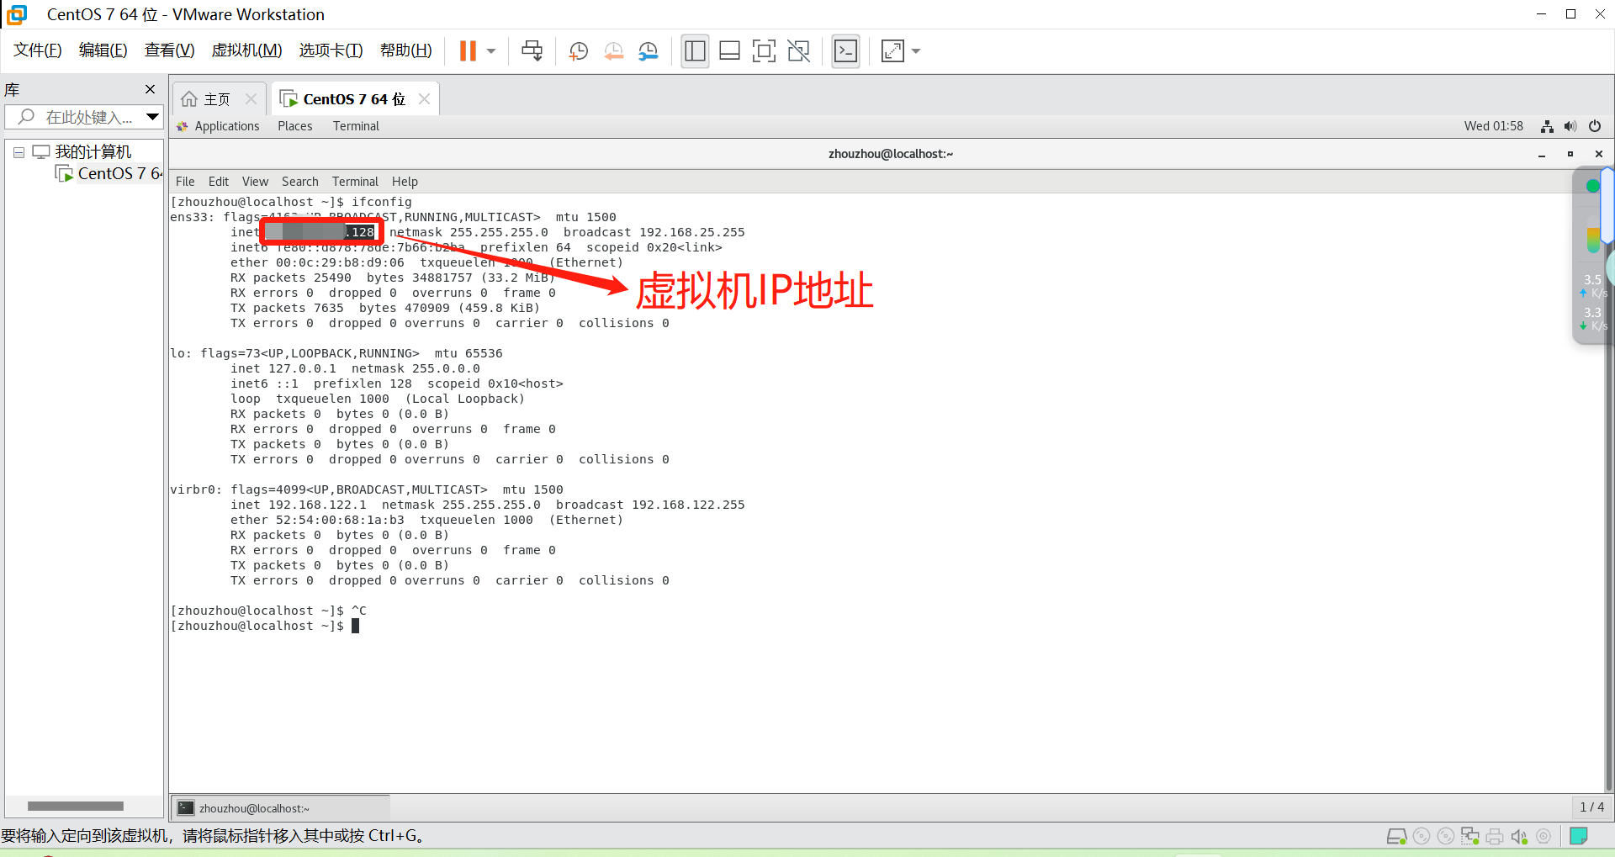The height and width of the screenshot is (857, 1615).
Task: Toggle the thumbnail bar visibility
Action: tap(729, 50)
